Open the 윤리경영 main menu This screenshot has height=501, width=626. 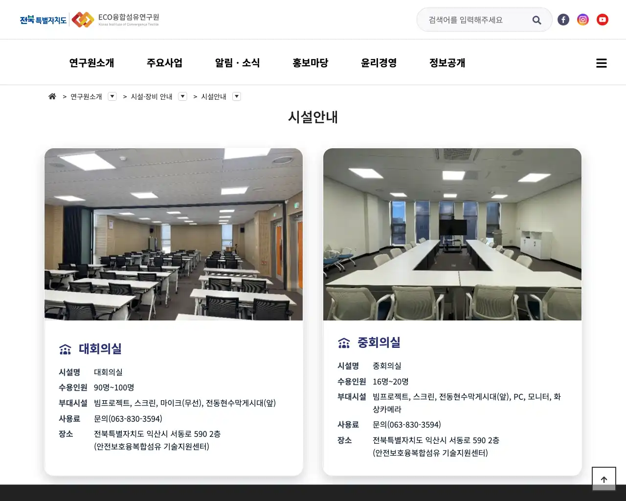point(379,63)
